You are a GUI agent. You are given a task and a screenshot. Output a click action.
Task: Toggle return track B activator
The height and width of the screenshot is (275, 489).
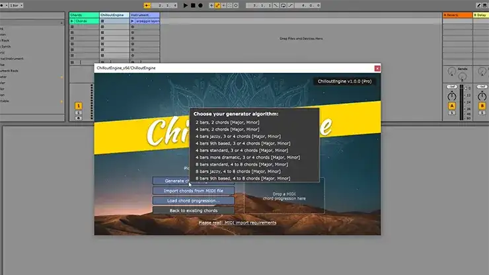[482, 106]
